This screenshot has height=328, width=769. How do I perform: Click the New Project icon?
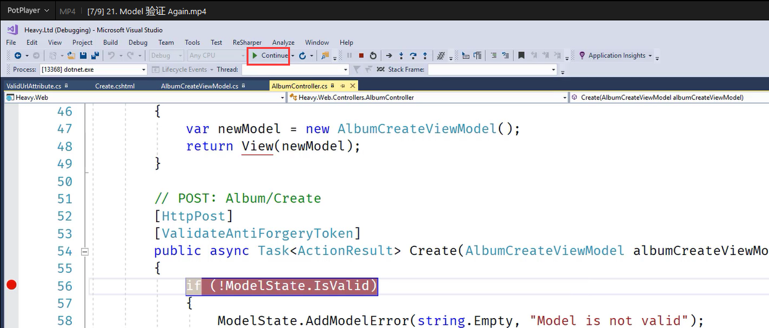tap(53, 56)
